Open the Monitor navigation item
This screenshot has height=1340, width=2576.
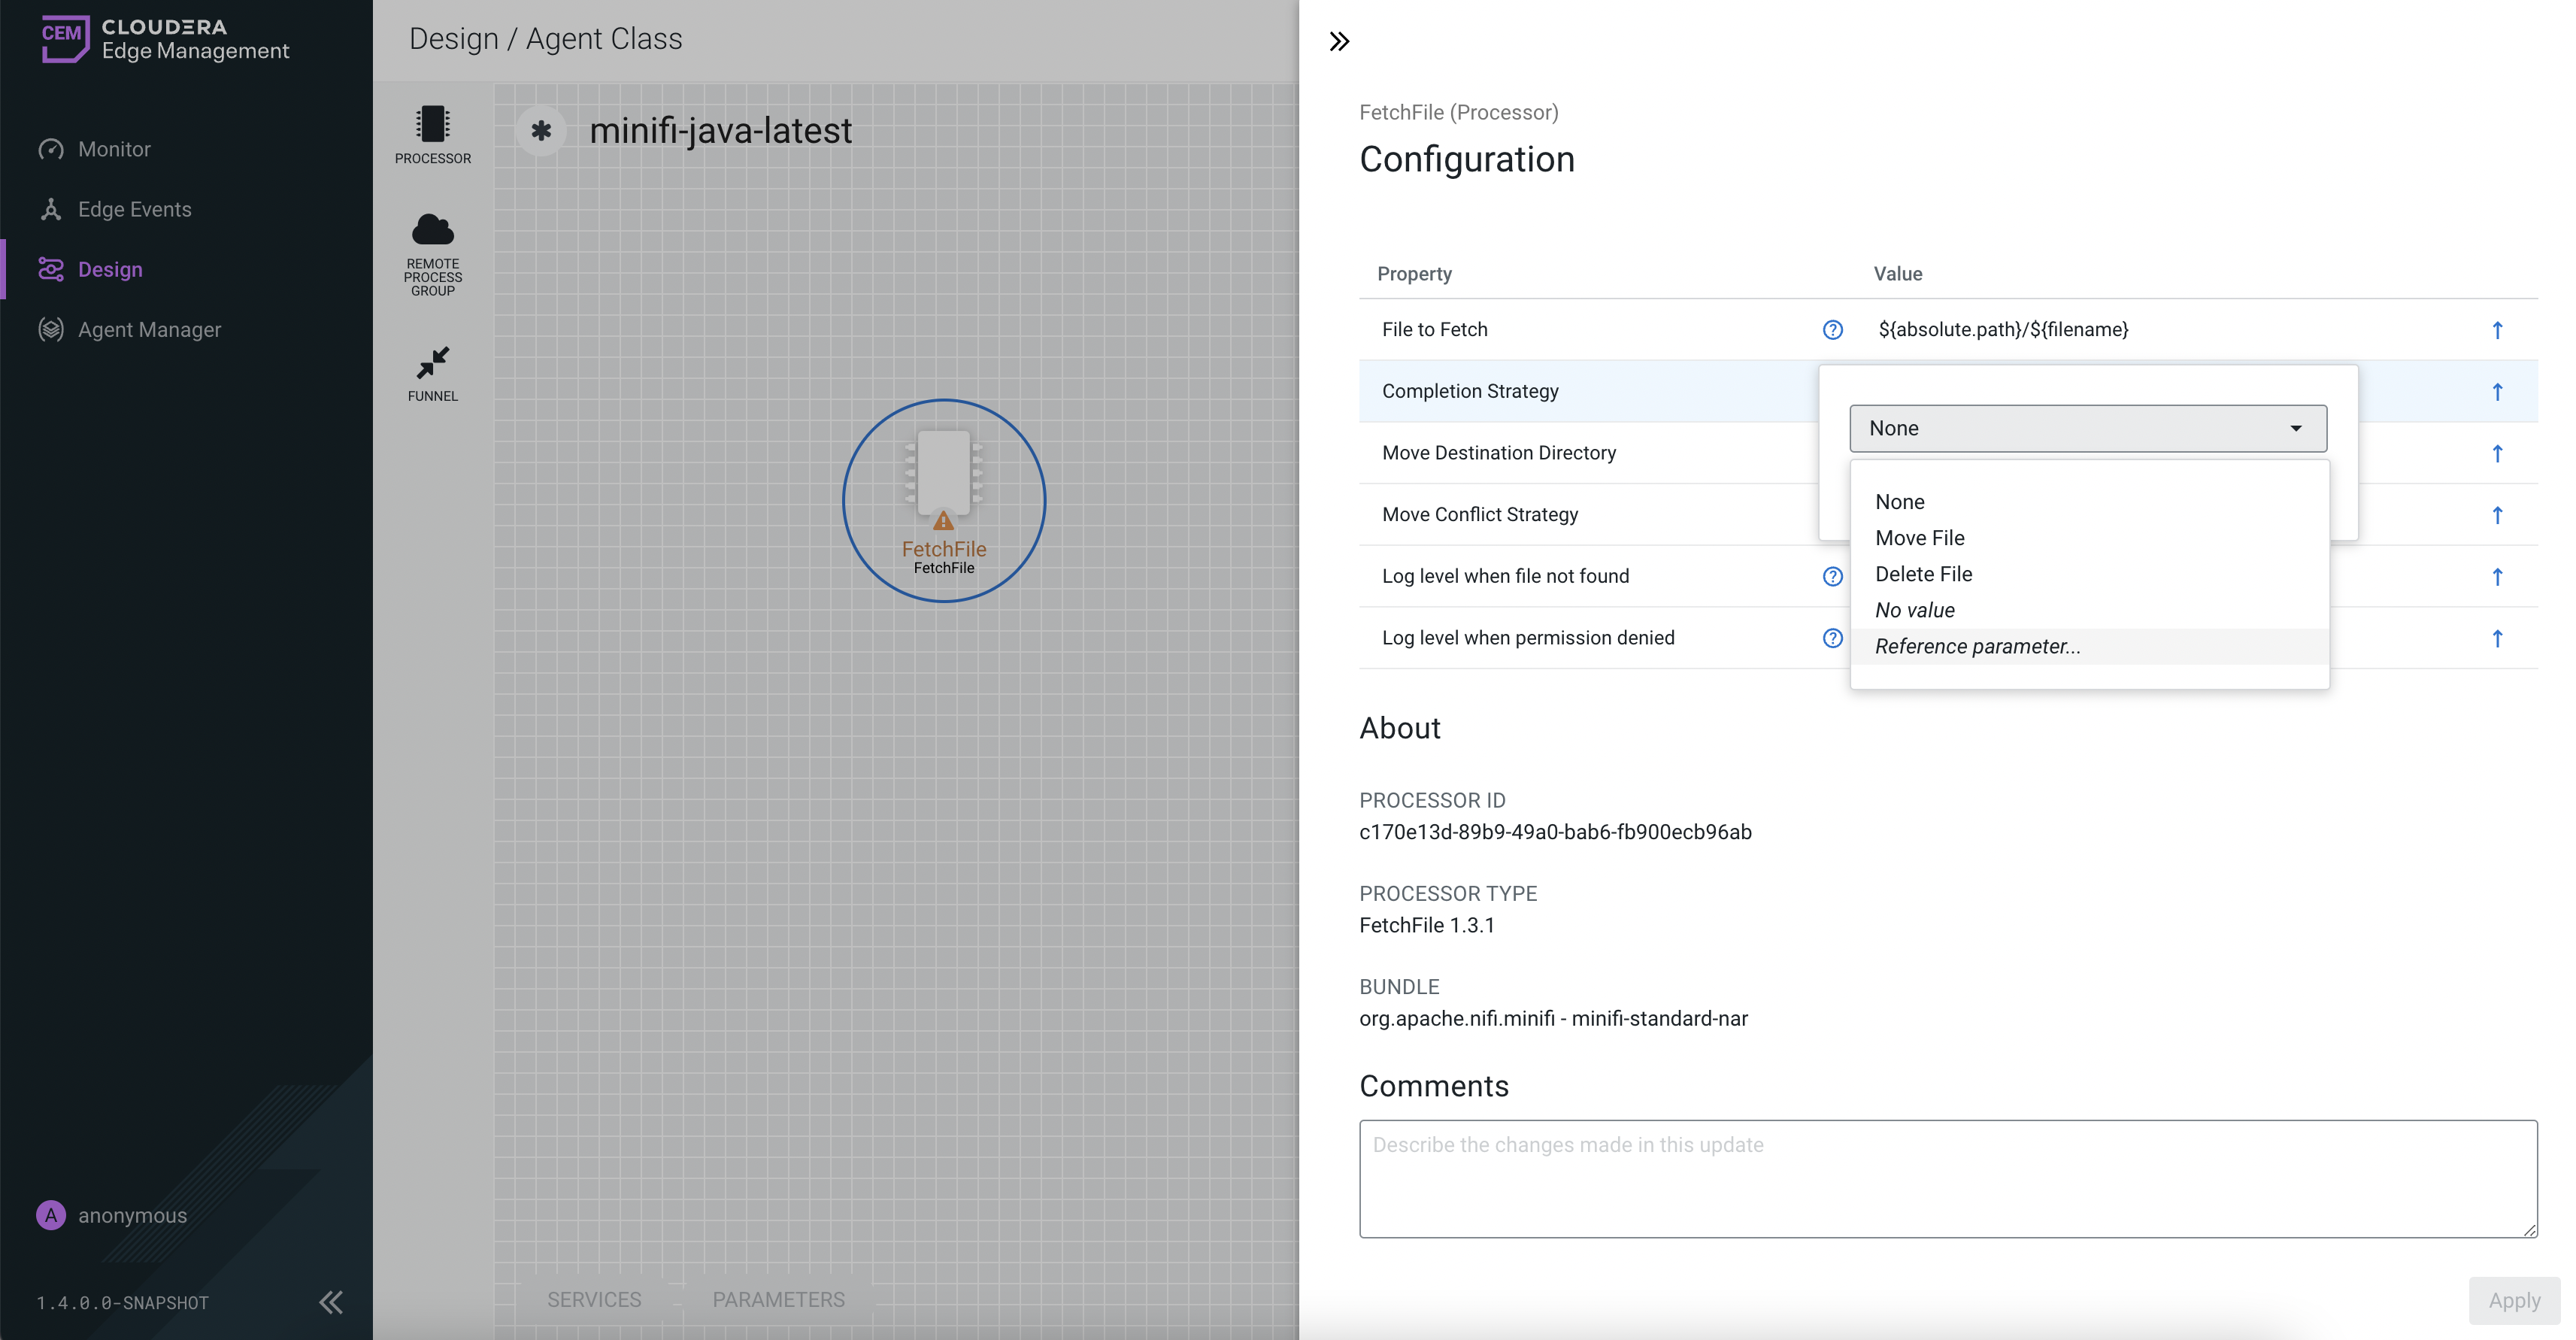[x=114, y=149]
